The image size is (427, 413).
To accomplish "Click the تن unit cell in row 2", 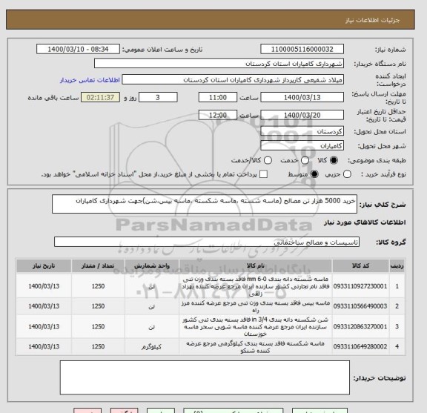I will [152, 306].
